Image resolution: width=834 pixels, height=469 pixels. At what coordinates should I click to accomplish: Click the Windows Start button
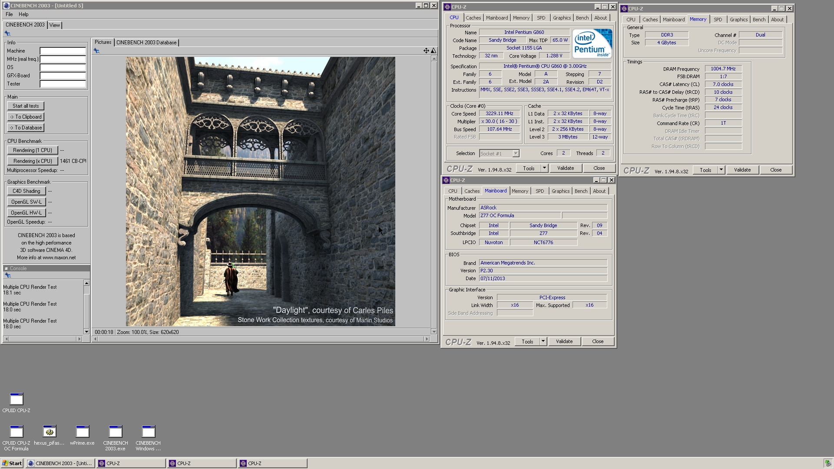(12, 463)
